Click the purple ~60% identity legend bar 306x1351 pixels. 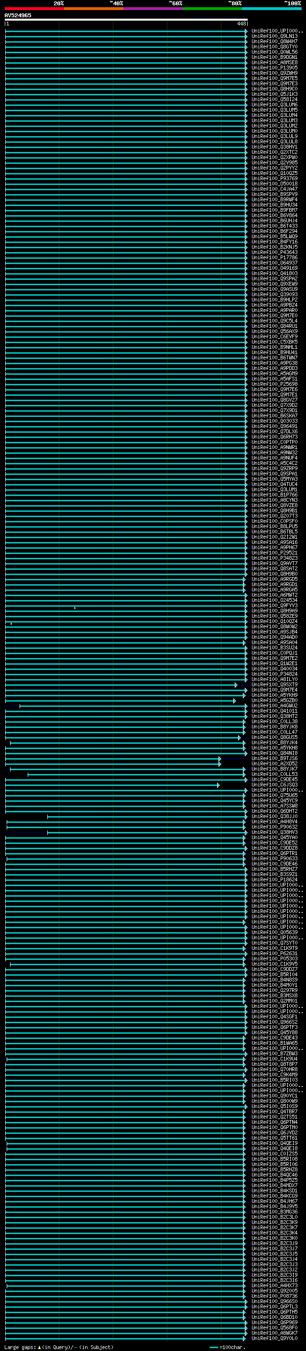153,9
